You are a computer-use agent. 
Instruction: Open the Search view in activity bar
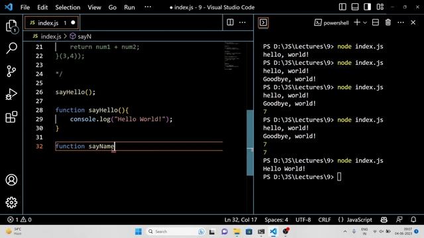click(11, 48)
